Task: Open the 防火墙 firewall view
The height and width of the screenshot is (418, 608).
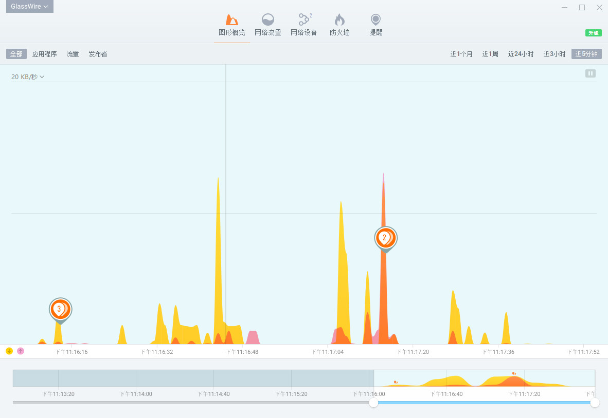Action: point(339,25)
